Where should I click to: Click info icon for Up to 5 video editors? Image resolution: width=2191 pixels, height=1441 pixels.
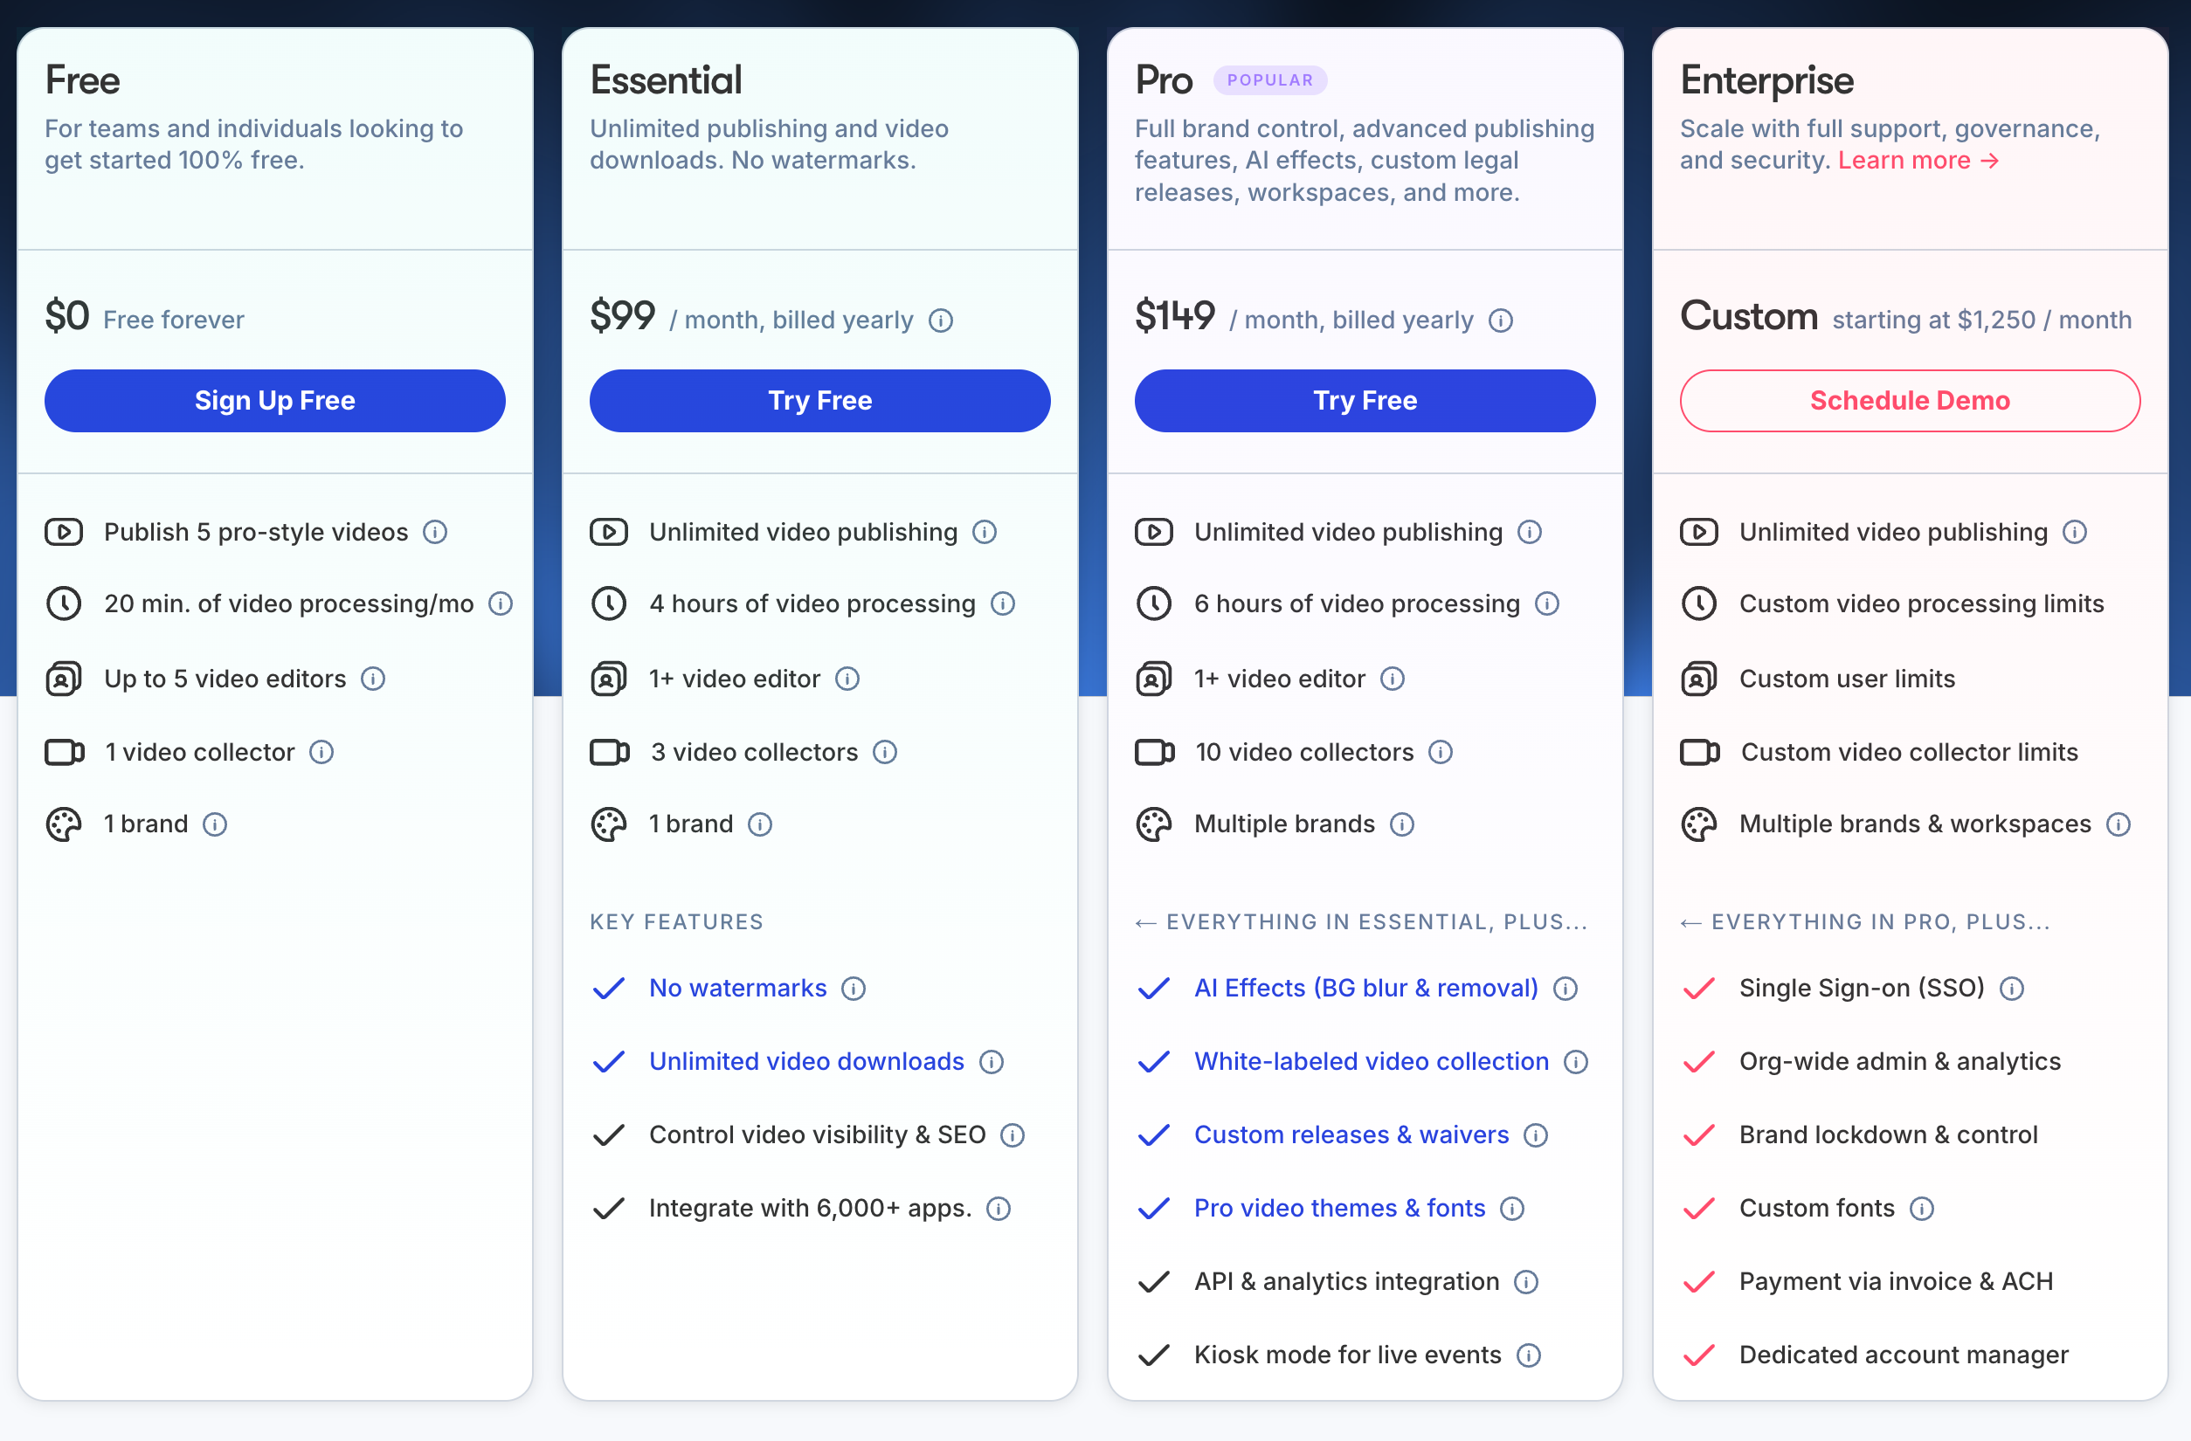pyautogui.click(x=373, y=679)
